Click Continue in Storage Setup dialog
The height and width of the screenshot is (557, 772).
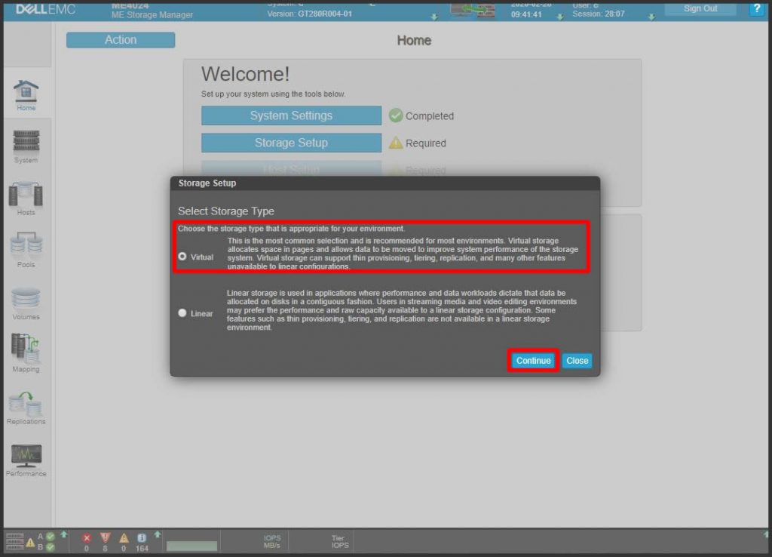click(533, 360)
